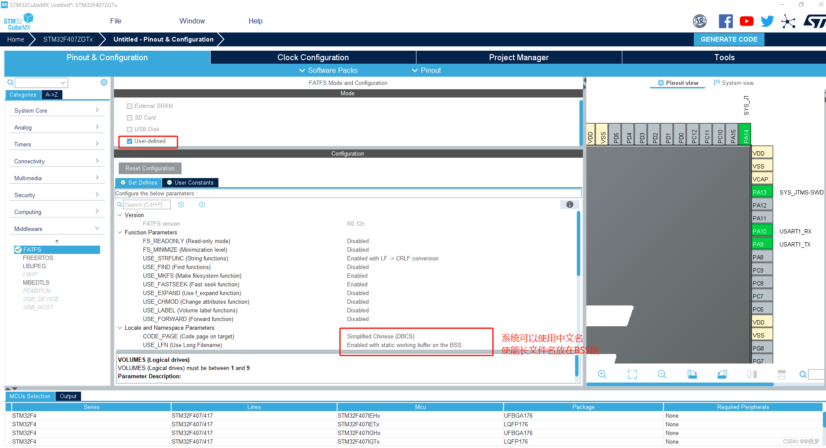Uncheck the User-defined checkbox
Viewport: 826px width, 448px height.
pos(130,141)
